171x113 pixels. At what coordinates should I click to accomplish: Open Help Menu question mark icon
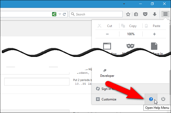(x=151, y=99)
